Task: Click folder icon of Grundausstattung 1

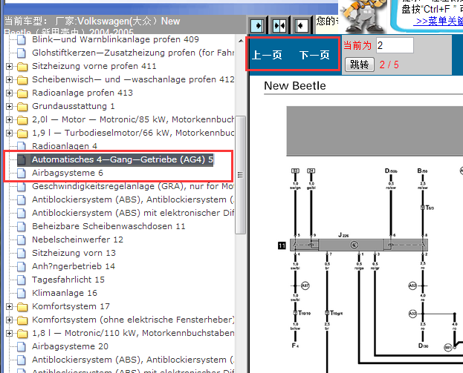Action: [x=22, y=106]
